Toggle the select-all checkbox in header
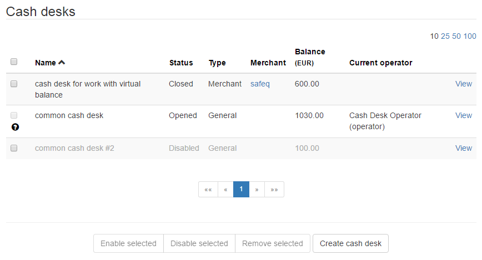 14,62
